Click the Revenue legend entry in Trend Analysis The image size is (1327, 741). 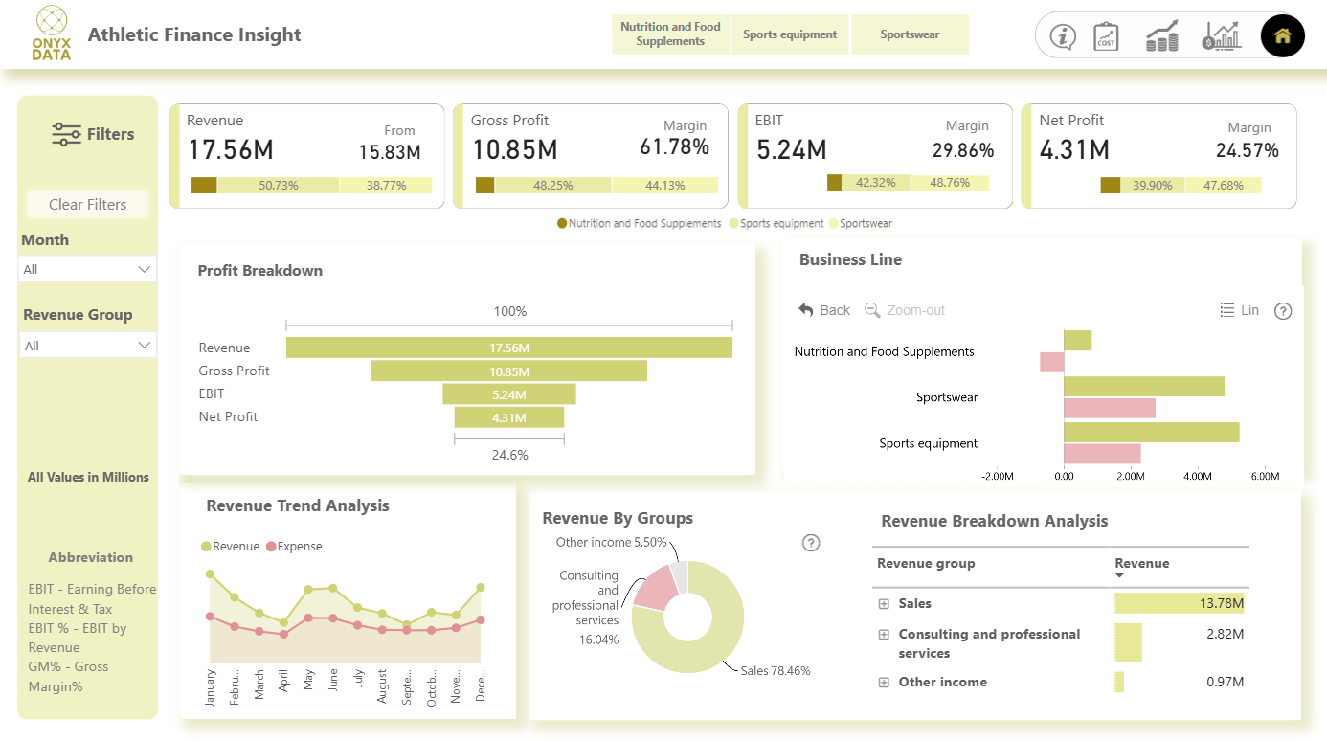coord(230,547)
